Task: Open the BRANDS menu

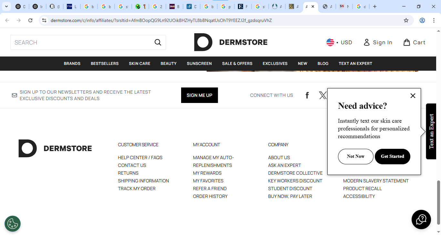Action: (x=72, y=64)
